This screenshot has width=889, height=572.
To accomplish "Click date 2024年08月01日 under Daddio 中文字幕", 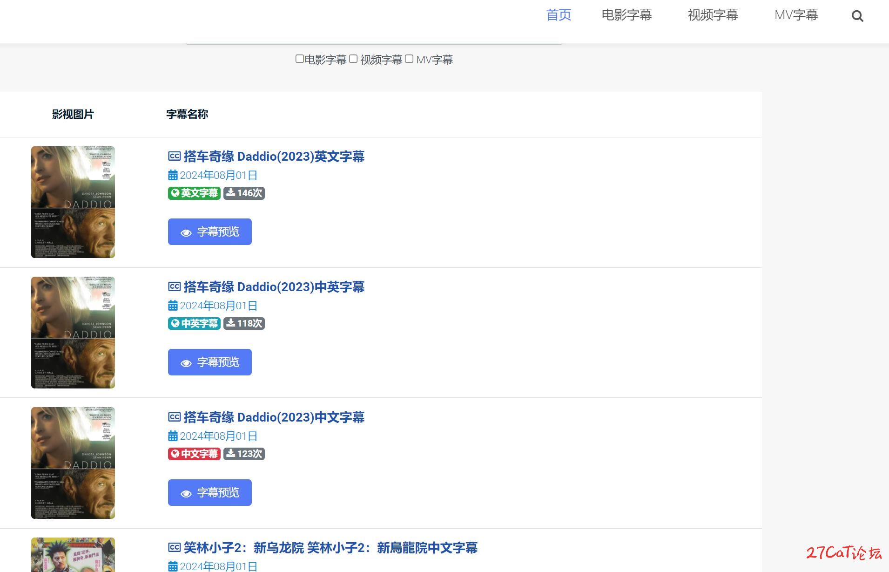I will [x=219, y=436].
